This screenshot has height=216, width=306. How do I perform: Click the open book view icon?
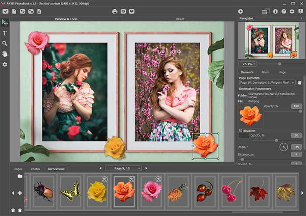click(132, 11)
